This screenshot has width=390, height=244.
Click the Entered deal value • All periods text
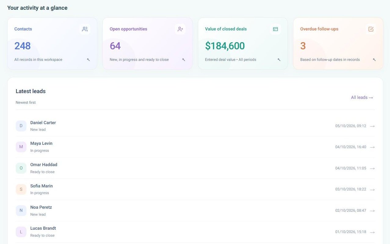pos(231,60)
